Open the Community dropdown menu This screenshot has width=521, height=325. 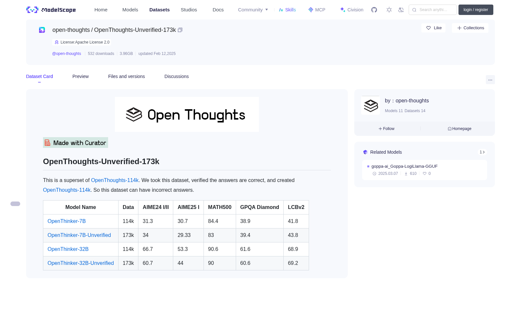click(253, 10)
